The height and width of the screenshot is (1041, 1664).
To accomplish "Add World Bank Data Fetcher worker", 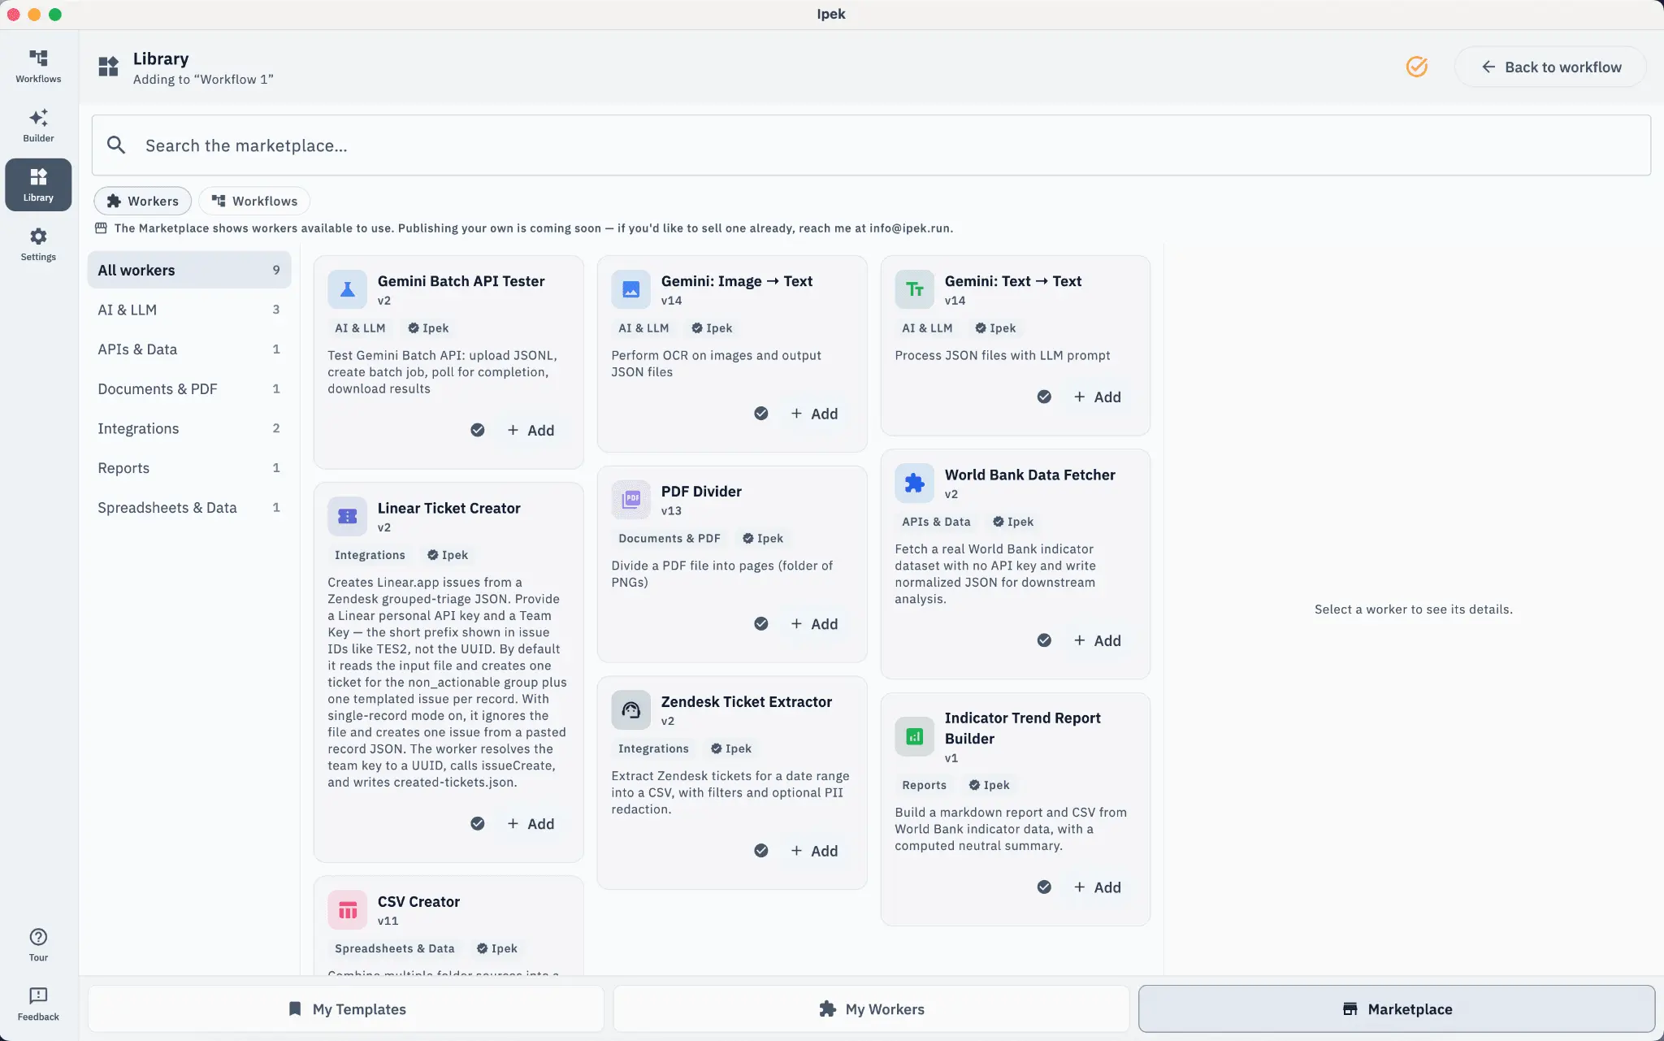I will [1097, 640].
